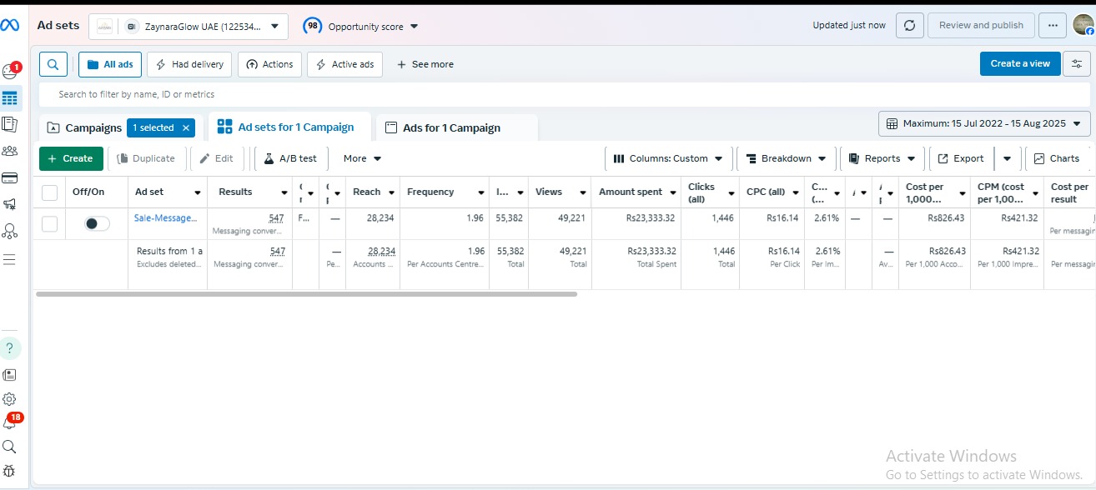Click the horizontal table scrollbar
The width and height of the screenshot is (1096, 490).
[x=306, y=294]
